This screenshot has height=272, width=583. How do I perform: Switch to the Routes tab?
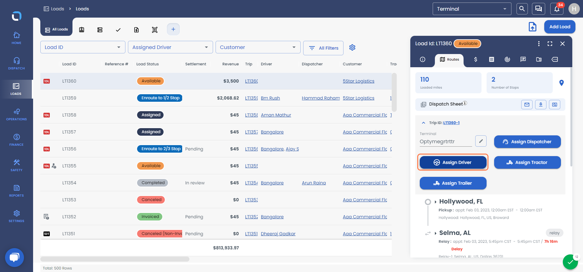click(449, 59)
